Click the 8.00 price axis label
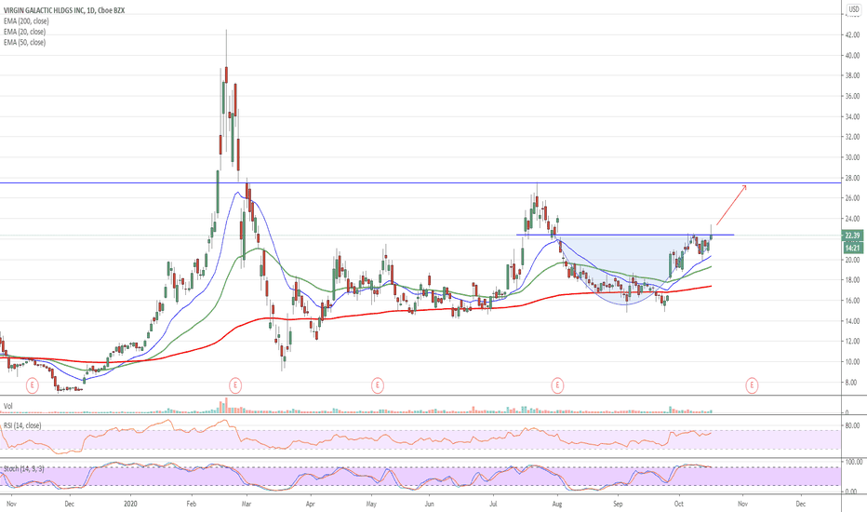The height and width of the screenshot is (512, 867). [x=853, y=383]
